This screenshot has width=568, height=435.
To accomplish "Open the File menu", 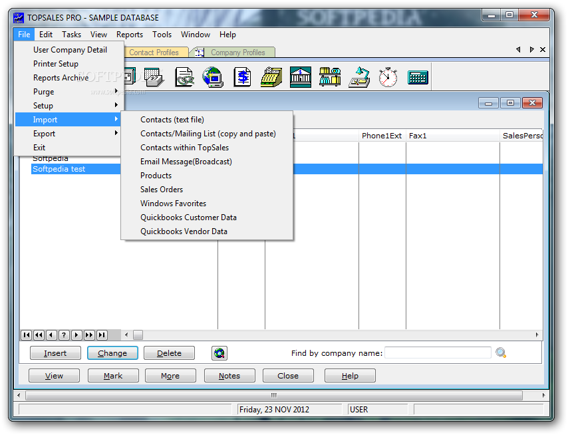I will tap(24, 35).
